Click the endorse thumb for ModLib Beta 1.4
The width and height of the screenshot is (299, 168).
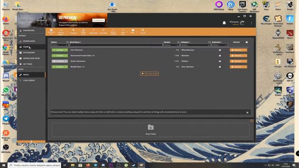pyautogui.click(x=220, y=67)
